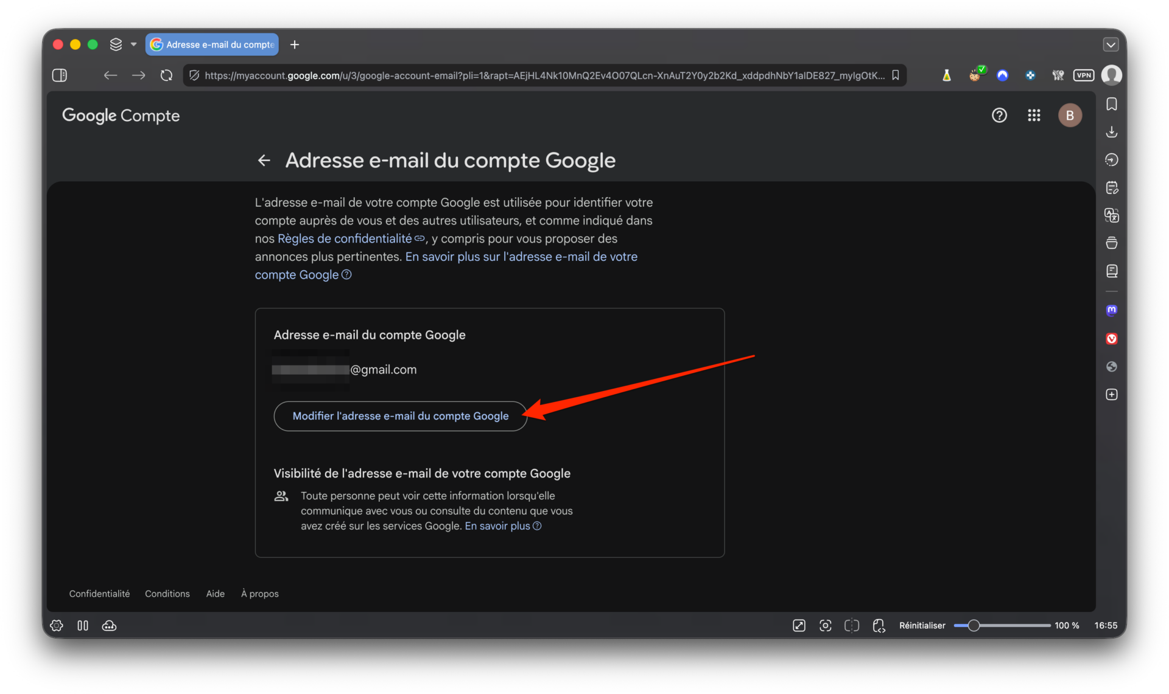Click the Google Compte logo
The width and height of the screenshot is (1169, 694).
pyautogui.click(x=121, y=116)
